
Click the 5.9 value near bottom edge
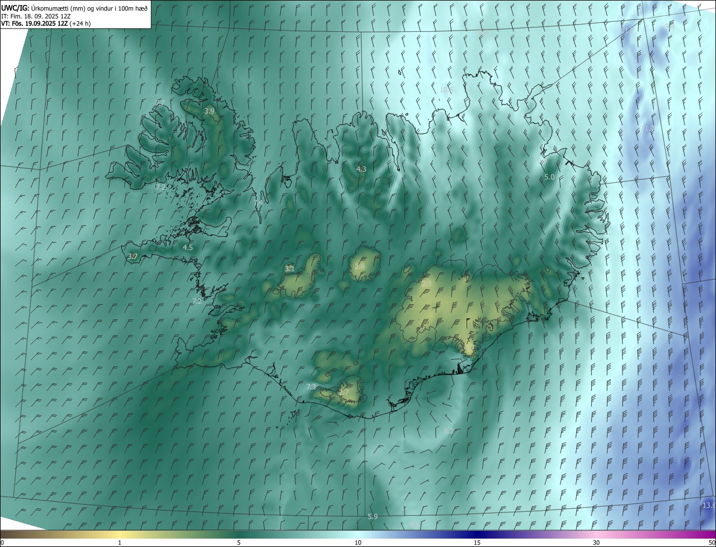(x=373, y=517)
